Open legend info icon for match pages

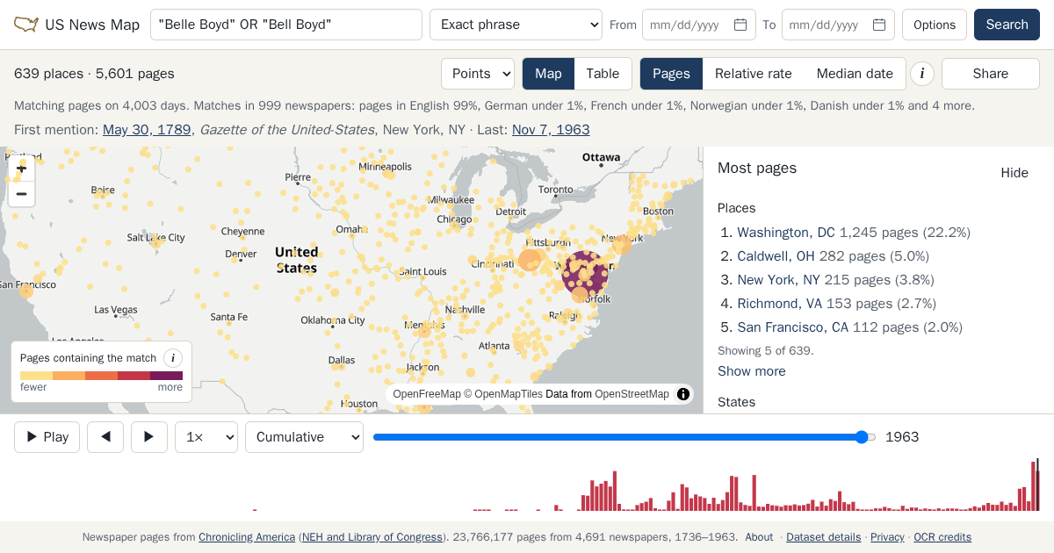(x=173, y=358)
